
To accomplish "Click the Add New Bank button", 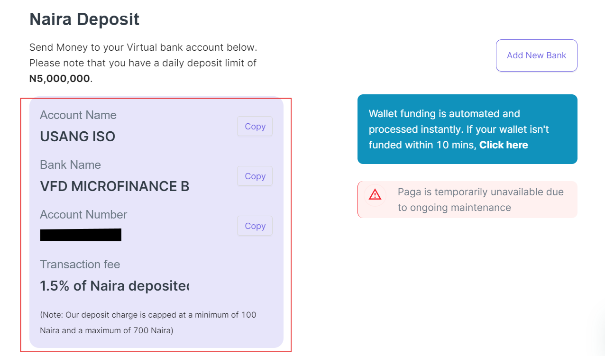I will pyautogui.click(x=536, y=55).
